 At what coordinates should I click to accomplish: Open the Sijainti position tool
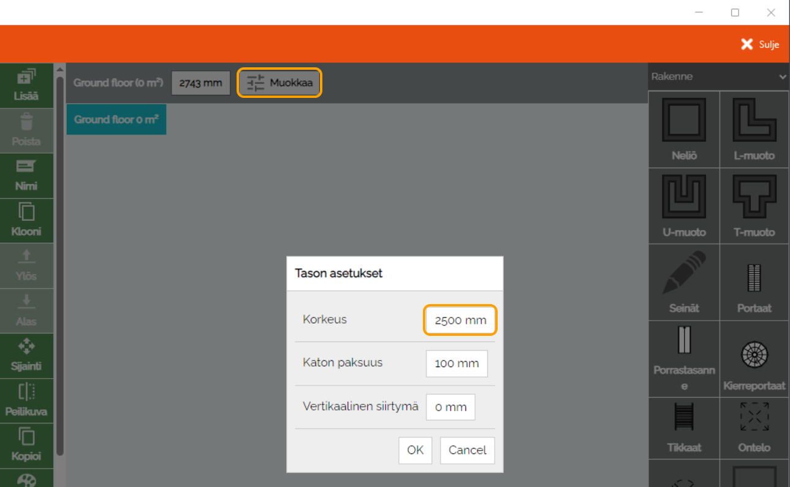tap(26, 356)
